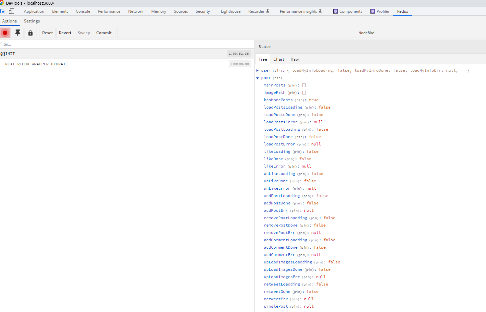Open the React Profiler tab
Screen dimensions: 486x312
pyautogui.click(x=380, y=11)
